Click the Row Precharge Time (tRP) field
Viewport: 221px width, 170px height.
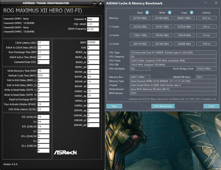43,52
